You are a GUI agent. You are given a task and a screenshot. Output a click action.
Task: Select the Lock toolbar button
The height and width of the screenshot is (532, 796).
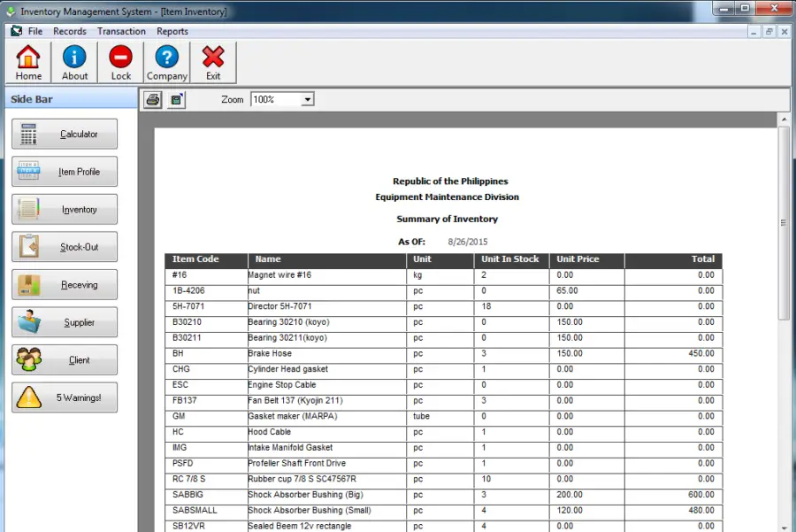click(x=119, y=61)
